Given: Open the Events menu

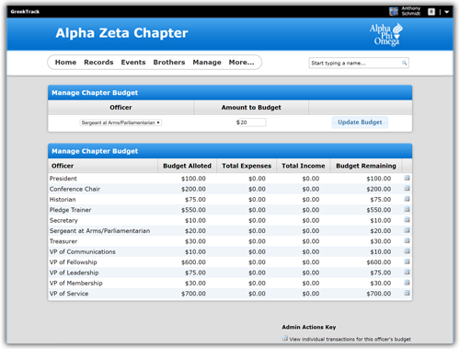Looking at the screenshot, I should point(133,63).
